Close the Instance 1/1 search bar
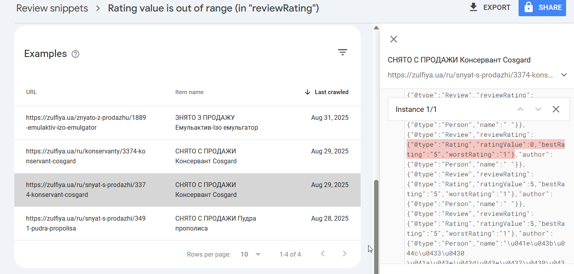574x274 pixels. coord(556,109)
